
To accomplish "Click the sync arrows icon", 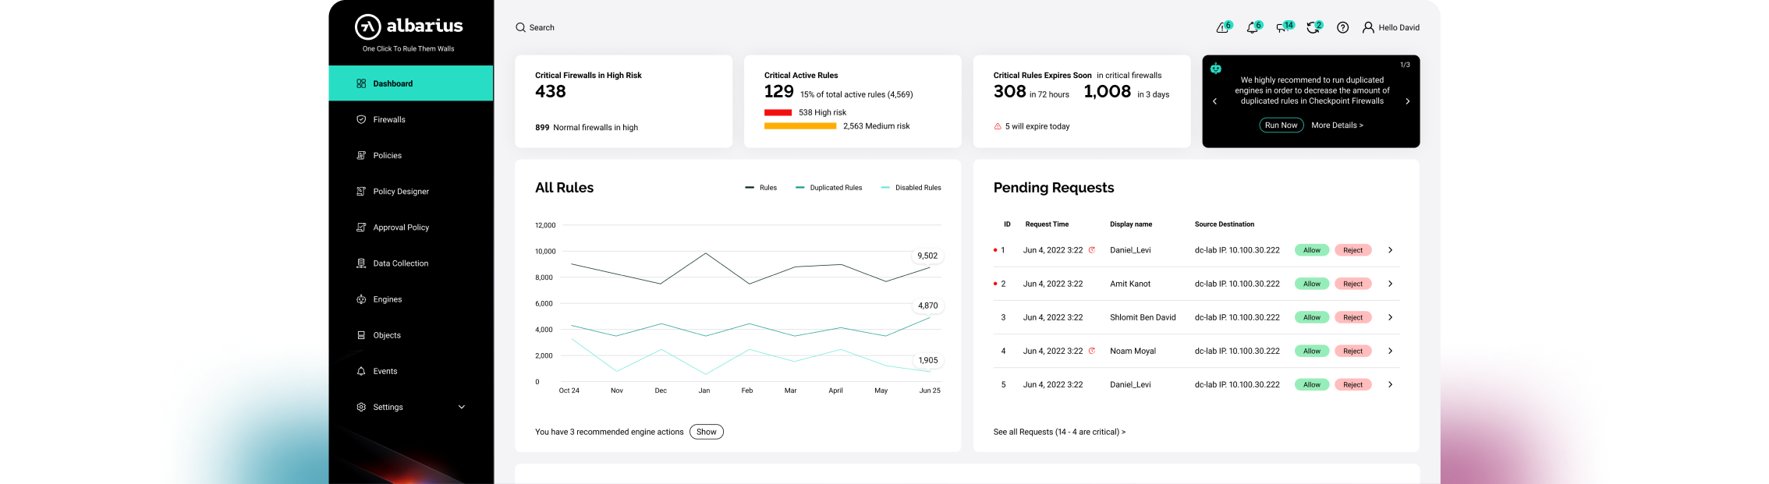I will tap(1313, 27).
